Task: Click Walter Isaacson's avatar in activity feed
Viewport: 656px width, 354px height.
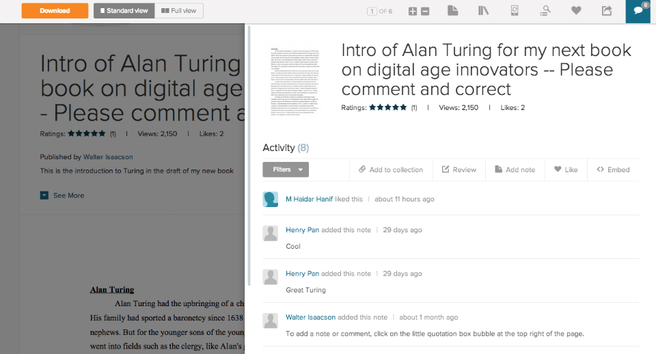Action: pyautogui.click(x=271, y=321)
